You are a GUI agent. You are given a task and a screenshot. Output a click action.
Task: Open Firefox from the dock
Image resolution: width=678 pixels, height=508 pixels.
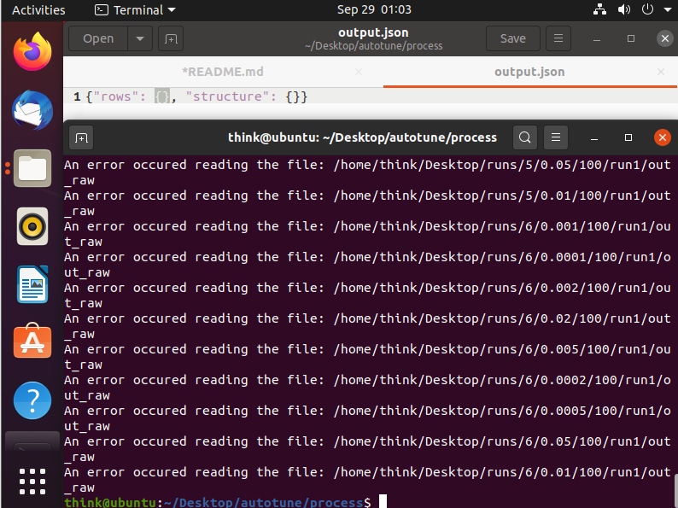[x=32, y=52]
